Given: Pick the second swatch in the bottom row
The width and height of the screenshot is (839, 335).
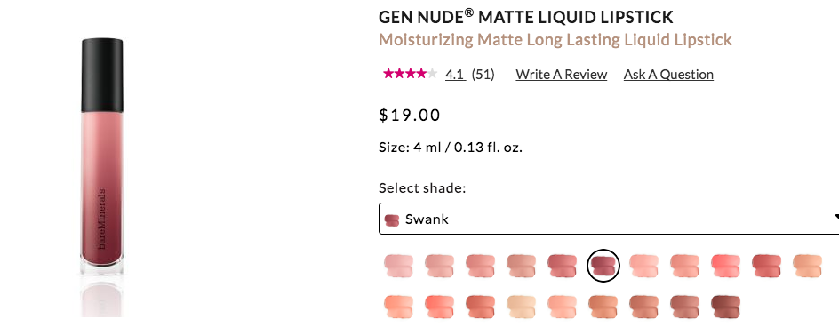Looking at the screenshot, I should (x=439, y=307).
